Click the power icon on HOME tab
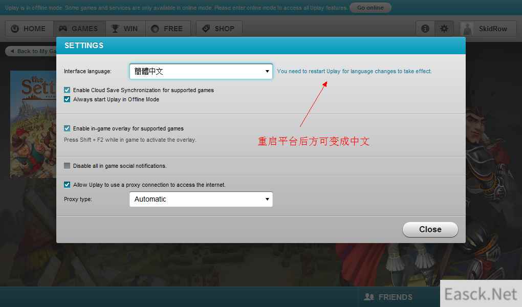 [15, 29]
